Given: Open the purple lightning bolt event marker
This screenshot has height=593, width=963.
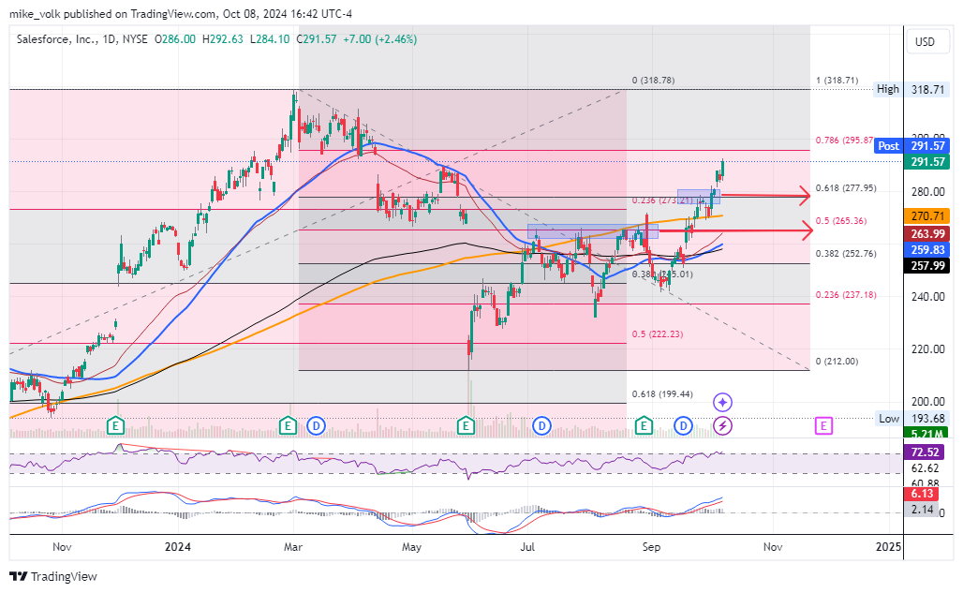Looking at the screenshot, I should point(722,425).
